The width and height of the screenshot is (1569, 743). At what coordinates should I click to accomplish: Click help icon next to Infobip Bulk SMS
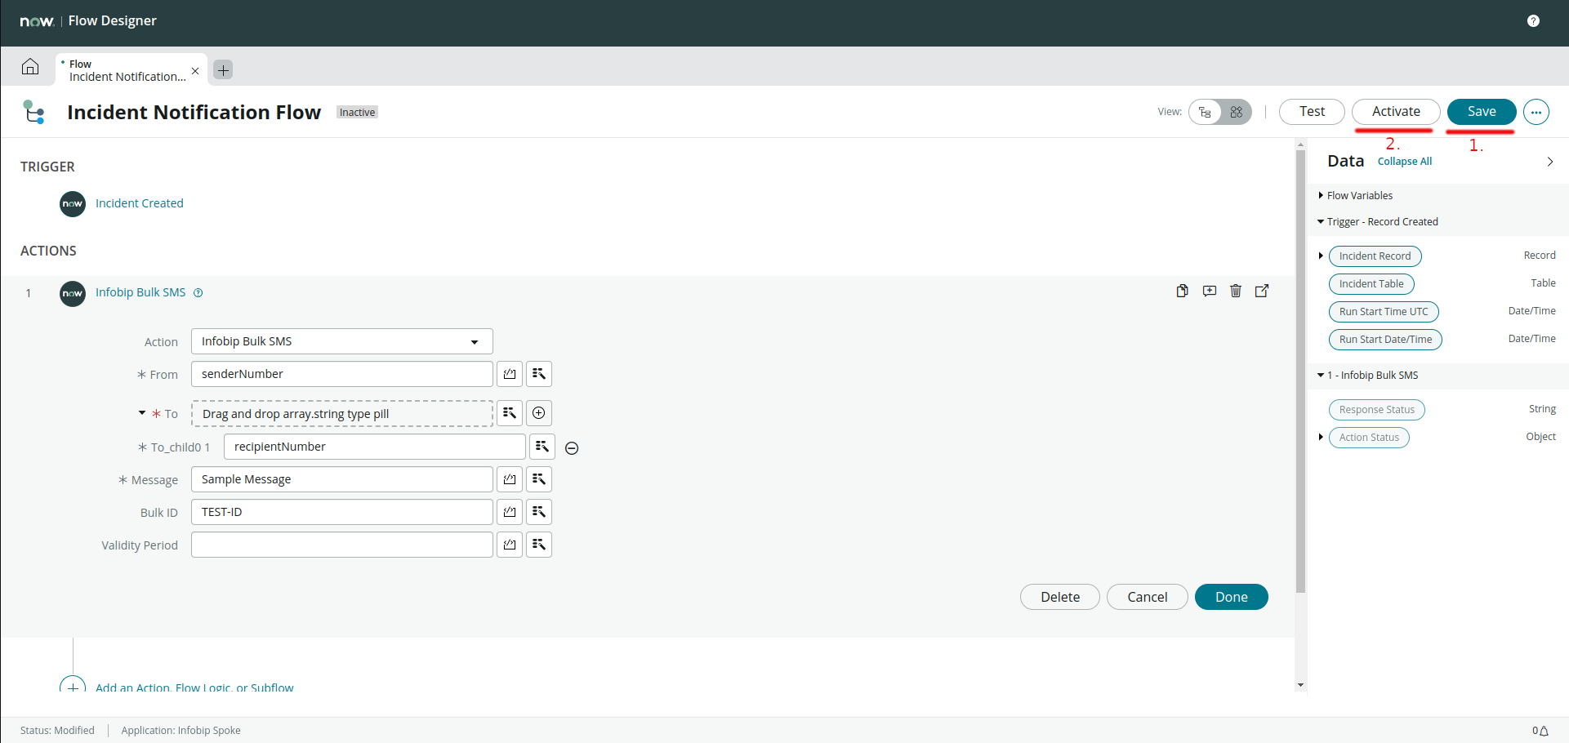tap(198, 293)
